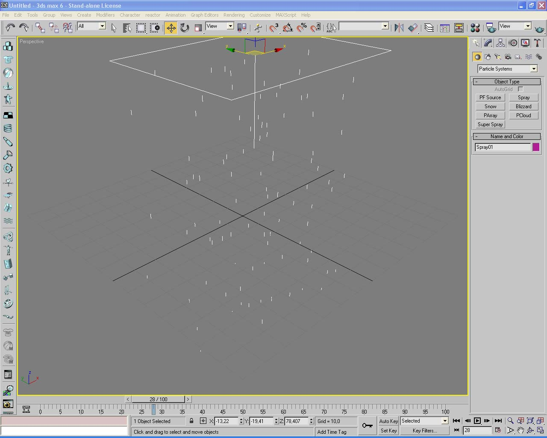Click the Zoom Extents All icon
The height and width of the screenshot is (438, 547).
[x=540, y=421]
